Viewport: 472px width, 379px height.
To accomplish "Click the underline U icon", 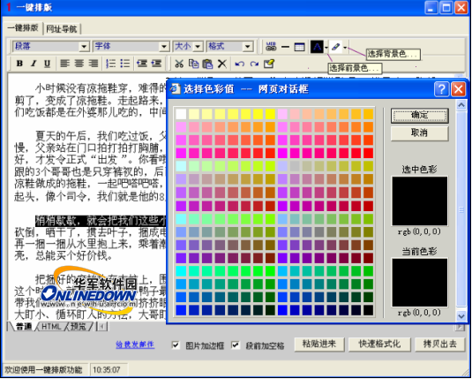I will point(48,64).
